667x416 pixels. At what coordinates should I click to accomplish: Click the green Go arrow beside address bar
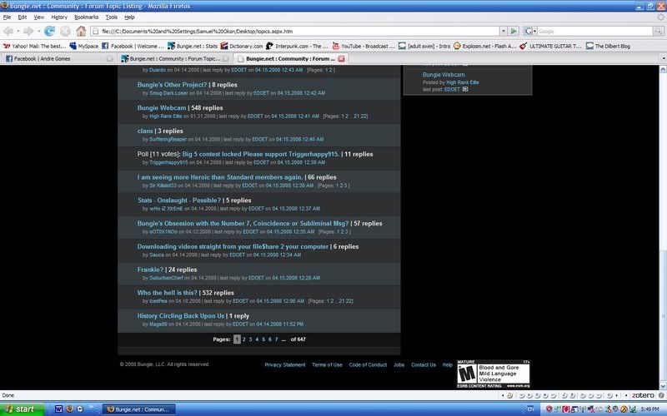coord(514,32)
